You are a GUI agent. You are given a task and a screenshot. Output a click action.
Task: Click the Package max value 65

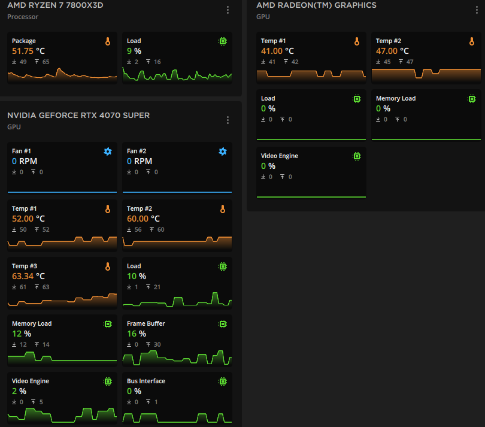(x=46, y=62)
